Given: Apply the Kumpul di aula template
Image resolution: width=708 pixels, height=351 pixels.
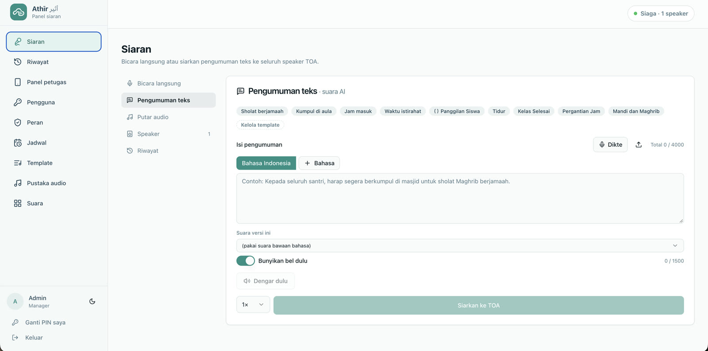Looking at the screenshot, I should pyautogui.click(x=314, y=111).
